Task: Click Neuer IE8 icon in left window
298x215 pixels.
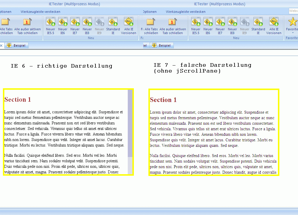Action: (87, 26)
